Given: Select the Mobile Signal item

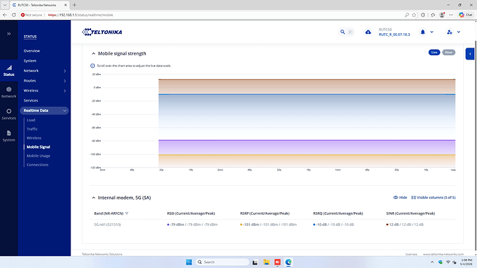Looking at the screenshot, I should pyautogui.click(x=38, y=146).
